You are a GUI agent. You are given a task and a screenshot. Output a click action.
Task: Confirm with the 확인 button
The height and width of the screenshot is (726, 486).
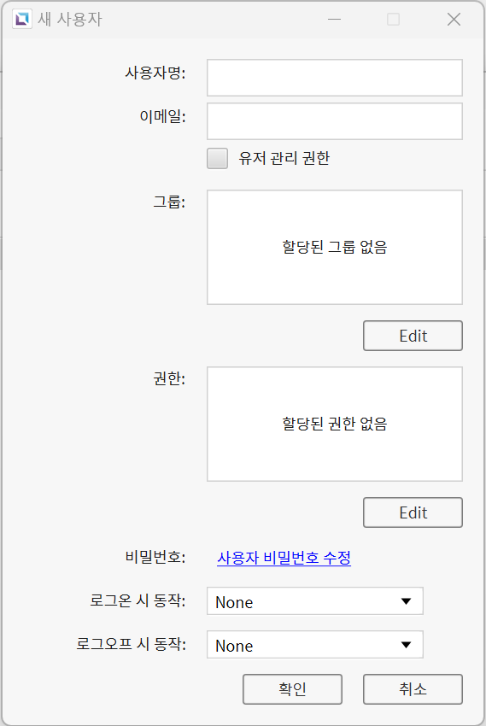(x=292, y=689)
